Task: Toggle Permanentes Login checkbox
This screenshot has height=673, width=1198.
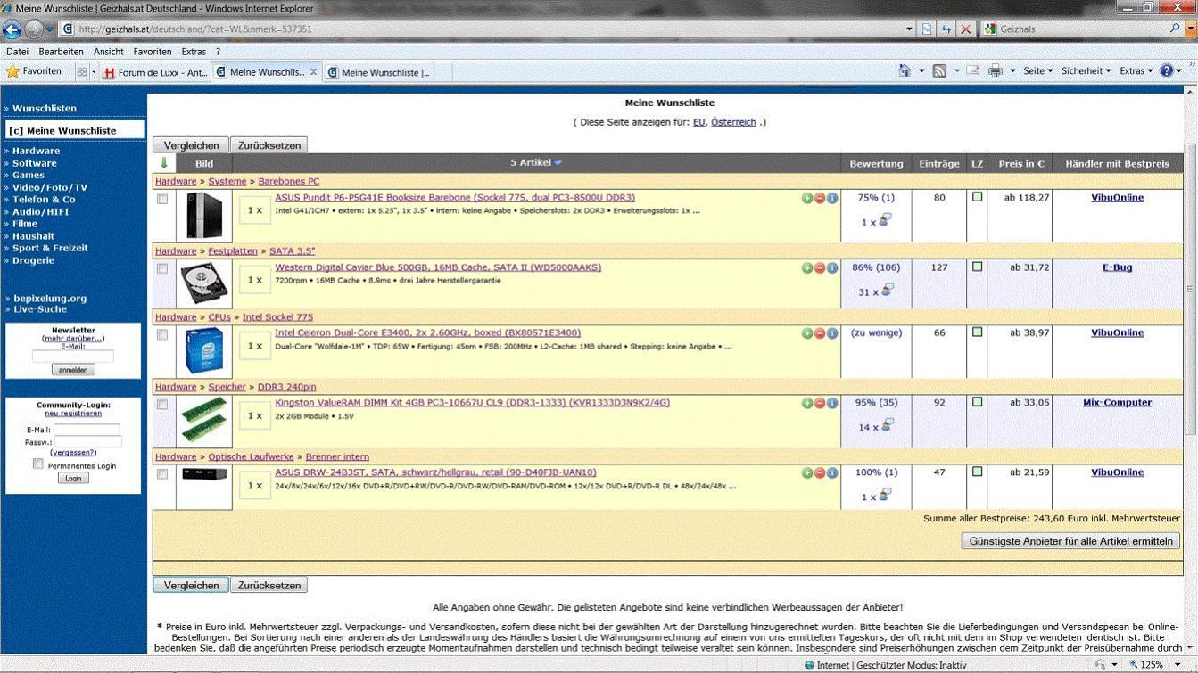Action: pyautogui.click(x=37, y=464)
